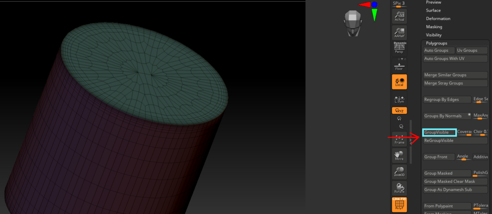492x214 pixels.
Task: Expand the Preview section
Action: point(434,2)
